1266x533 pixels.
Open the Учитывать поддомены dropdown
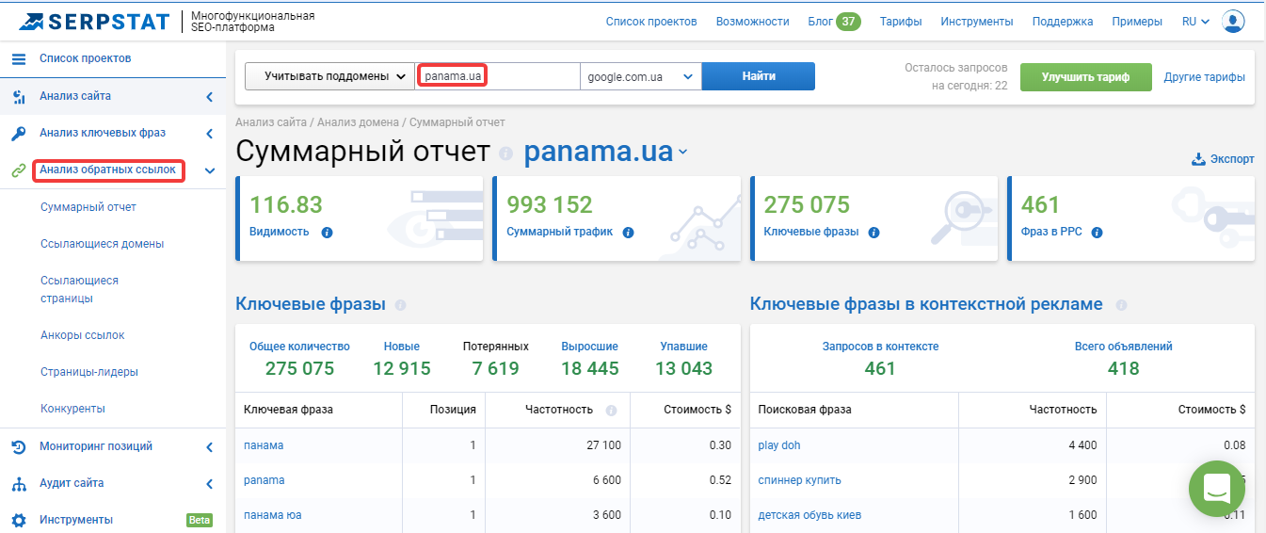click(x=329, y=76)
